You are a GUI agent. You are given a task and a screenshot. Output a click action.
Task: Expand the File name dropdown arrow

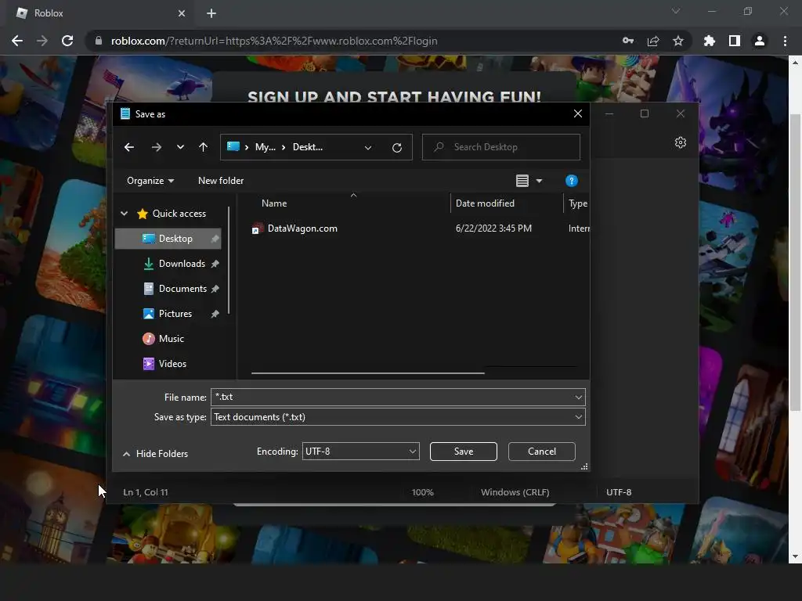pyautogui.click(x=579, y=397)
